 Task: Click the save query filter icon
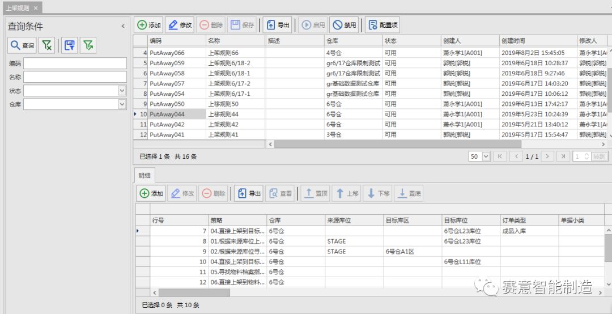[x=70, y=46]
